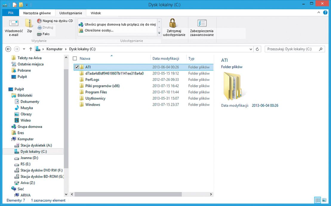This screenshot has width=331, height=206.
Task: Click the Wiadomość e-mail icon
Action: (x=14, y=23)
